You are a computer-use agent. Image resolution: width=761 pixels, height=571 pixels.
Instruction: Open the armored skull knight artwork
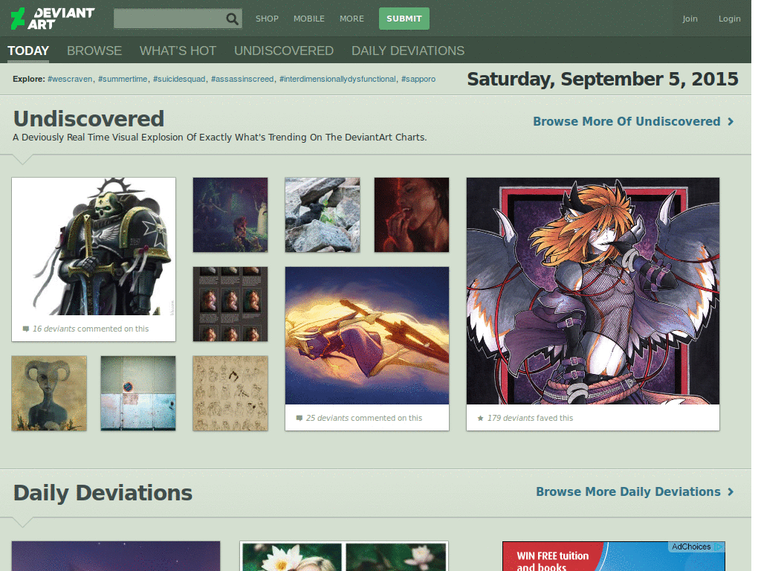pyautogui.click(x=94, y=247)
